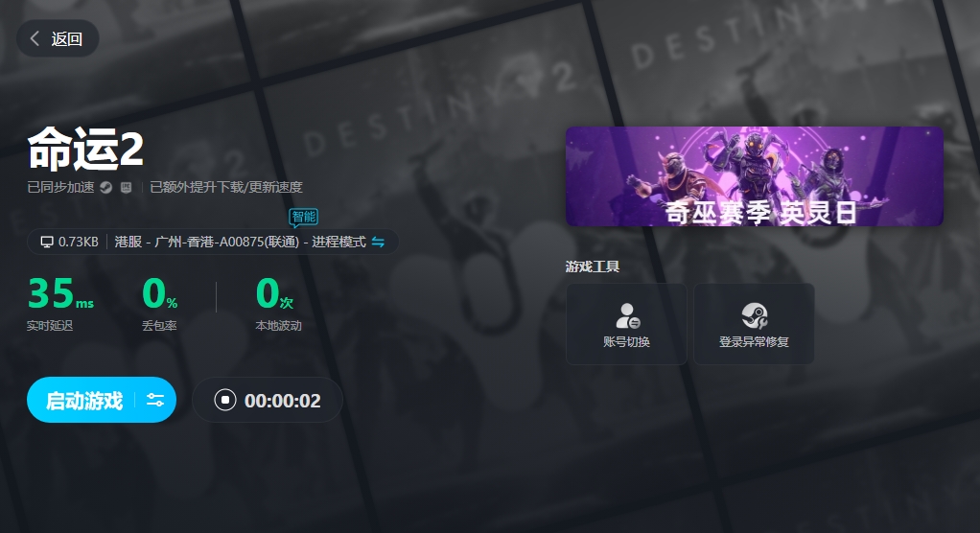This screenshot has height=533, width=980.
Task: Click the Epic icon beside 已同步加速
Action: 127,188
